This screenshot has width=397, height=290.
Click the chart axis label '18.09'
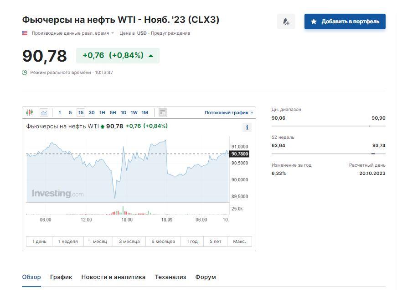click(167, 220)
